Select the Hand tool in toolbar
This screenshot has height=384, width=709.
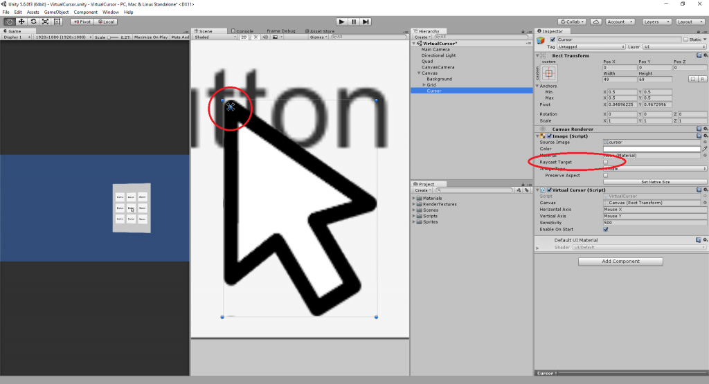pyautogui.click(x=10, y=21)
